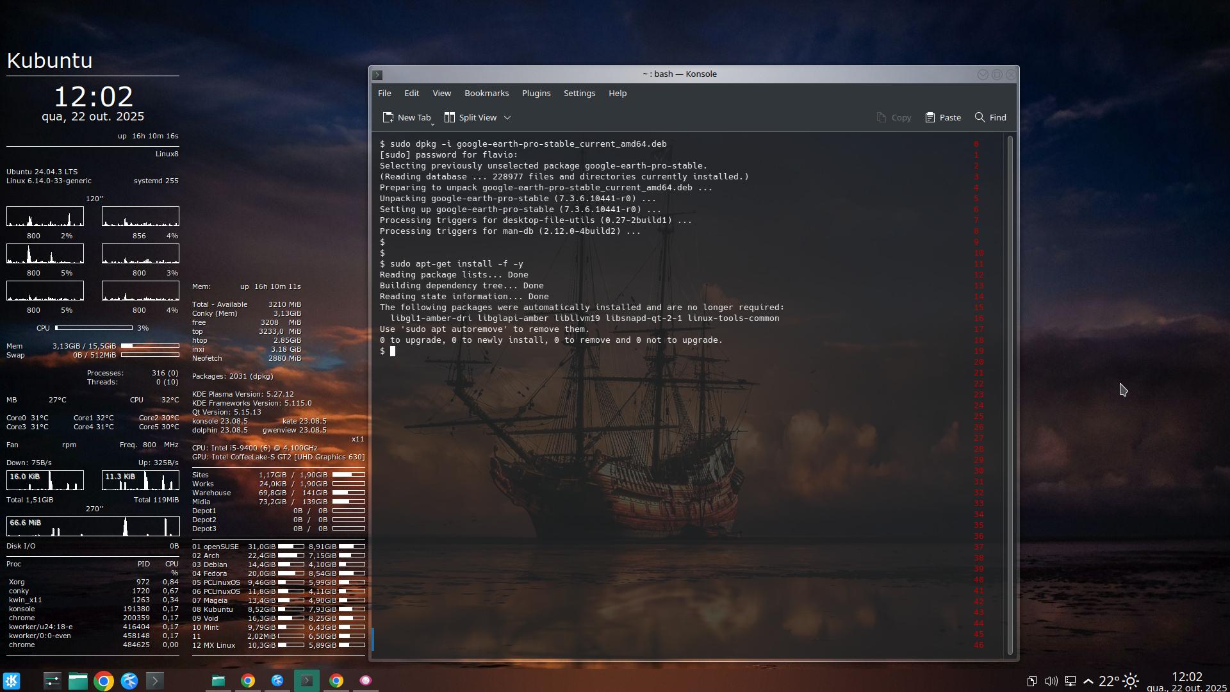1230x692 pixels.
Task: Open the Plugins menu
Action: (x=536, y=93)
